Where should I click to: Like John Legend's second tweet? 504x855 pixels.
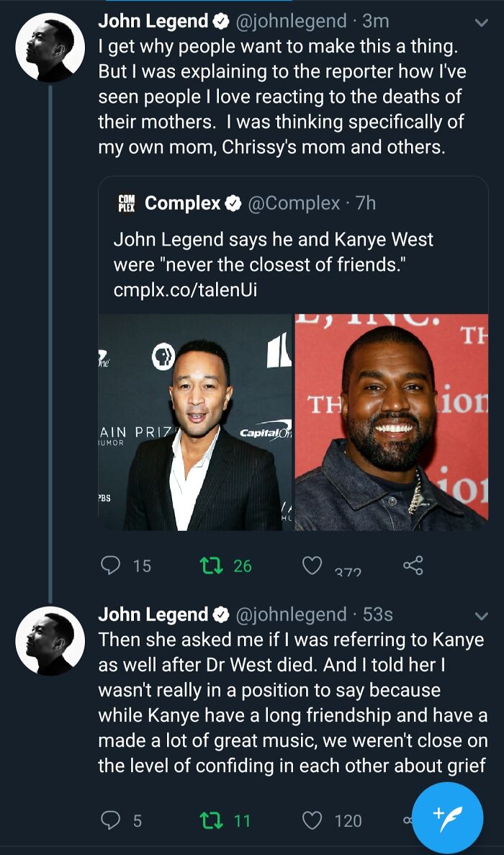312,821
